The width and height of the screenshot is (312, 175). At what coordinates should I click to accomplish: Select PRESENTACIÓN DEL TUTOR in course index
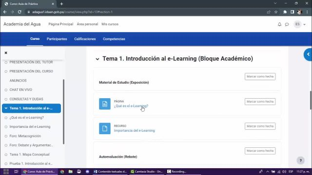pos(31,62)
